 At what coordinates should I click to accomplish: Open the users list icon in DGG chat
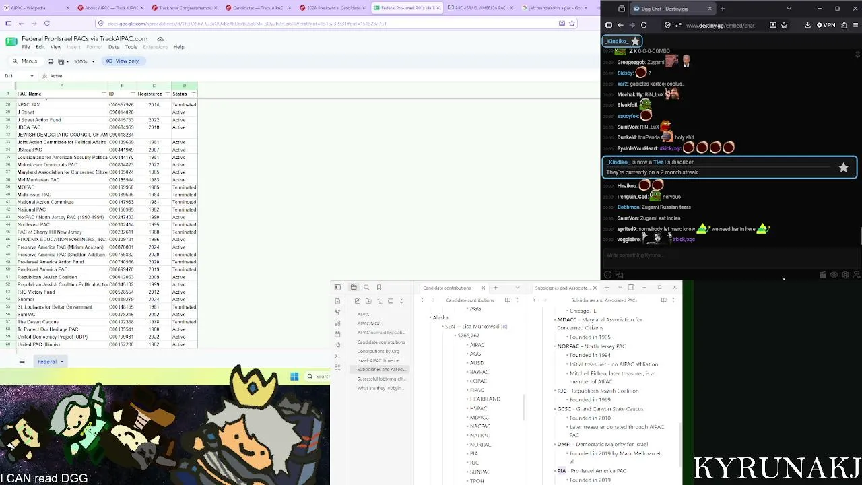[856, 275]
